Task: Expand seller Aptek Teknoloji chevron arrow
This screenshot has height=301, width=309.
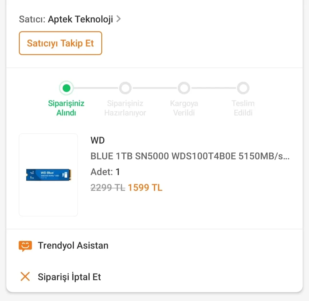Action: [118, 19]
